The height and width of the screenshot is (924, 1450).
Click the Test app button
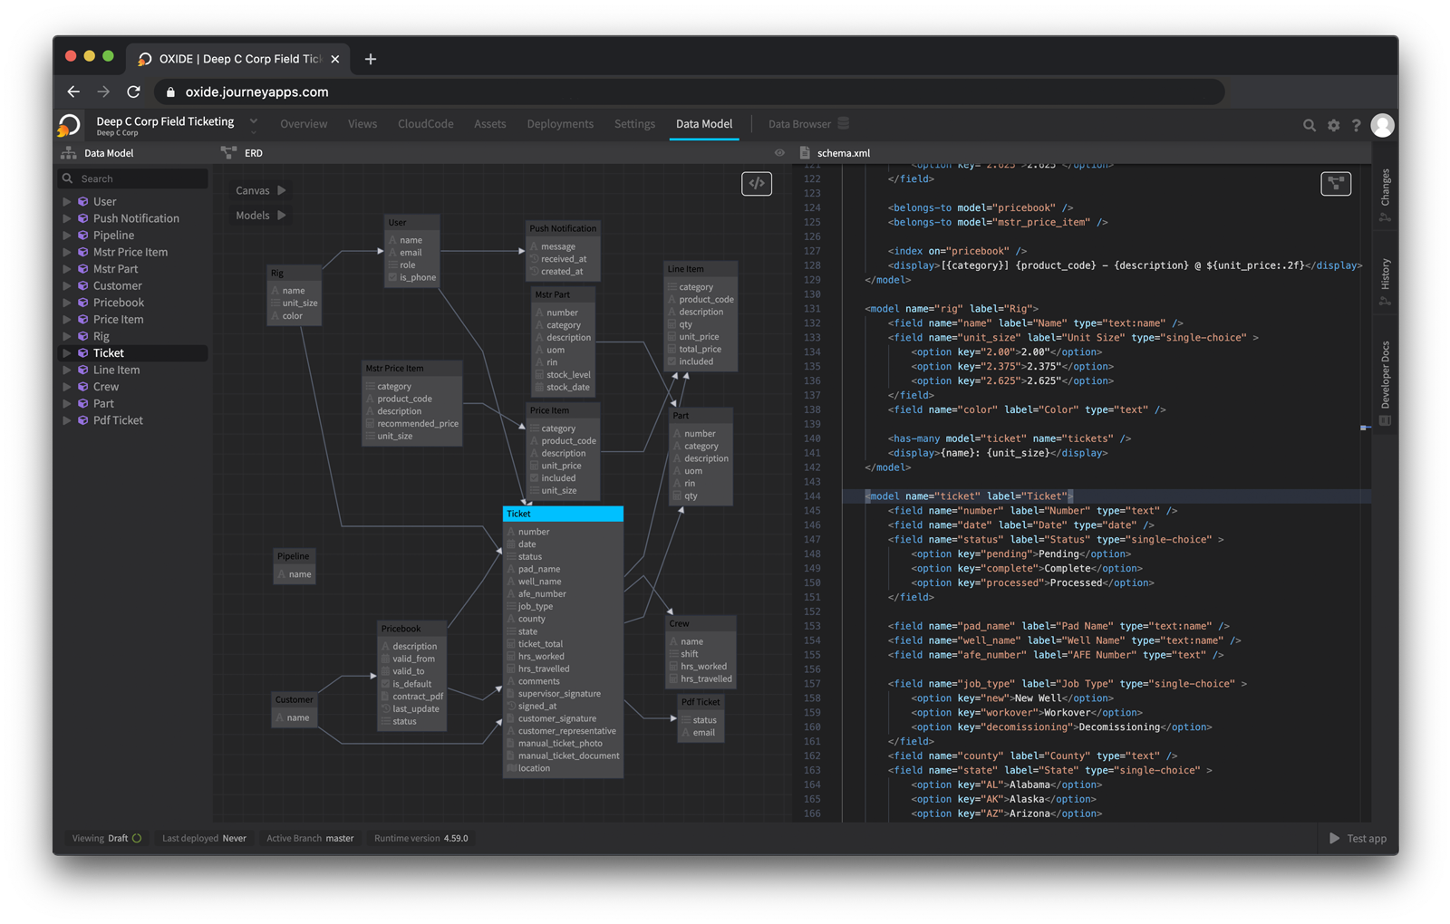[x=1358, y=838]
